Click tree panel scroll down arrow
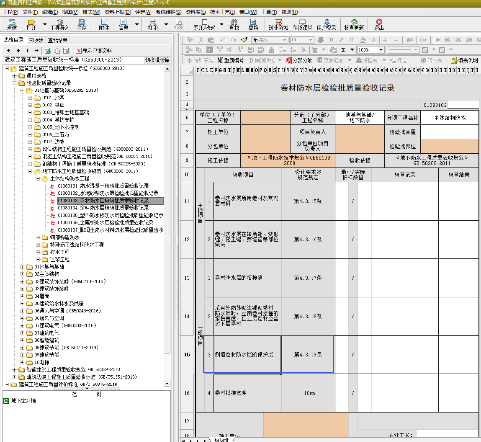Viewport: 481px width, 442px height. (x=167, y=384)
